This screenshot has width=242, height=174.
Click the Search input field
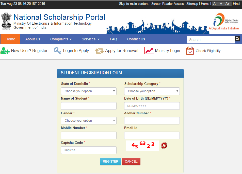(x=211, y=40)
